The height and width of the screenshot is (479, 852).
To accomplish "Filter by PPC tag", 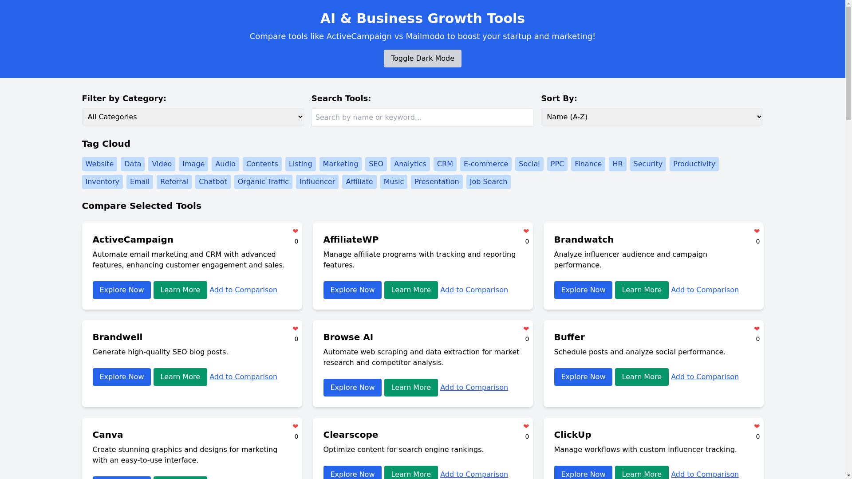I will (x=557, y=164).
